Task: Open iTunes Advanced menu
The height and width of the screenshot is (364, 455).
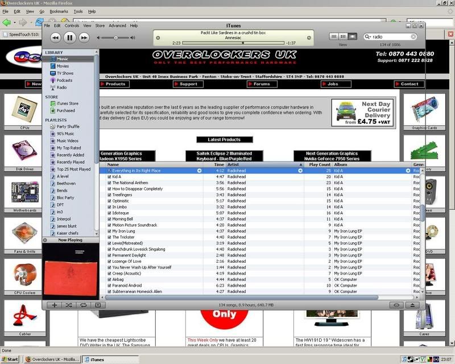Action: click(x=118, y=26)
